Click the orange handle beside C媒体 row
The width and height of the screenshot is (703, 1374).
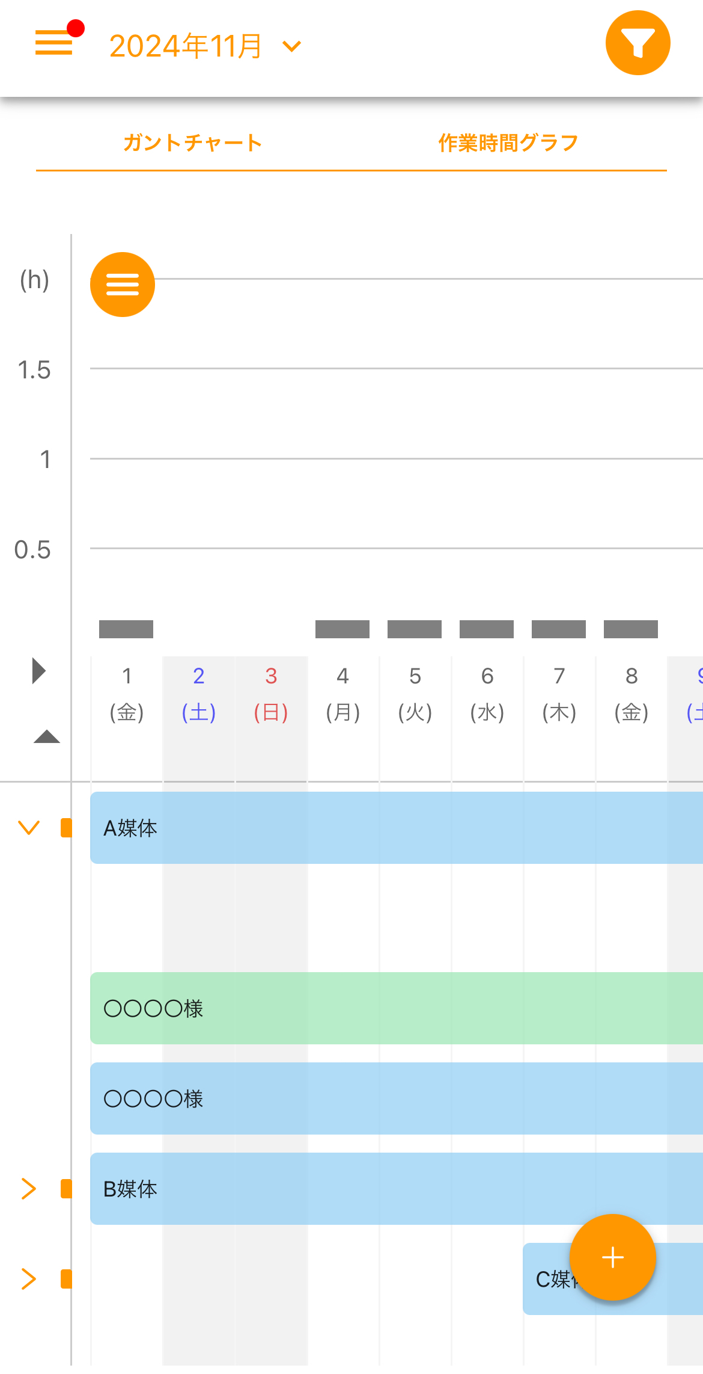66,1279
